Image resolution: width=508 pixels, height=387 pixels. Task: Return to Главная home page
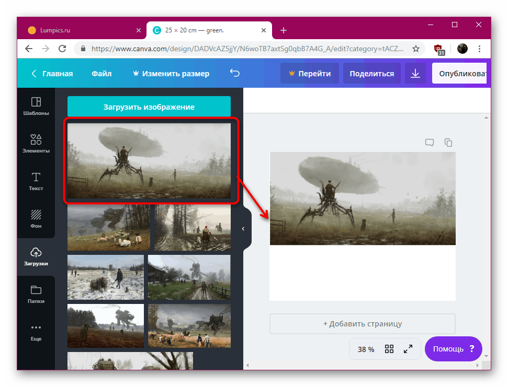(52, 74)
